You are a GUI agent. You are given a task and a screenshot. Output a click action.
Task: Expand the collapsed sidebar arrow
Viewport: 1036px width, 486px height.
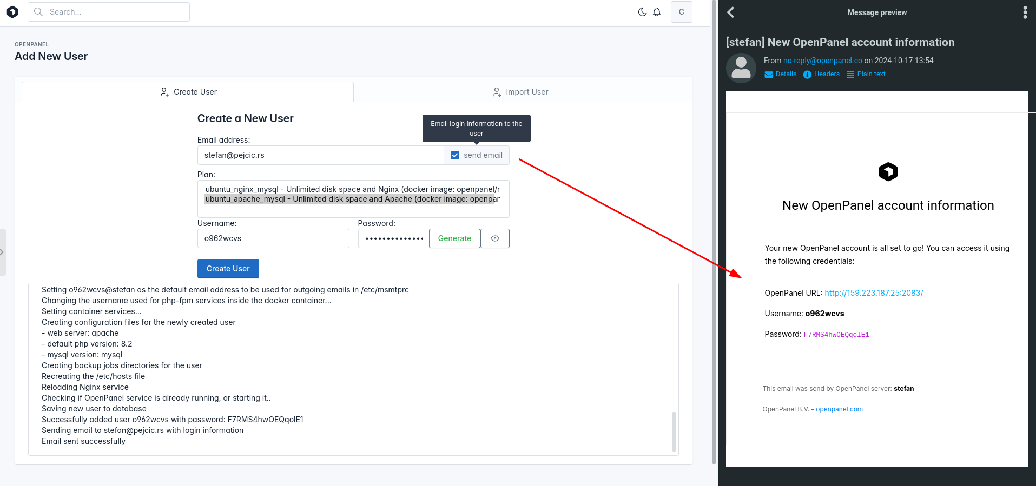coord(2,252)
